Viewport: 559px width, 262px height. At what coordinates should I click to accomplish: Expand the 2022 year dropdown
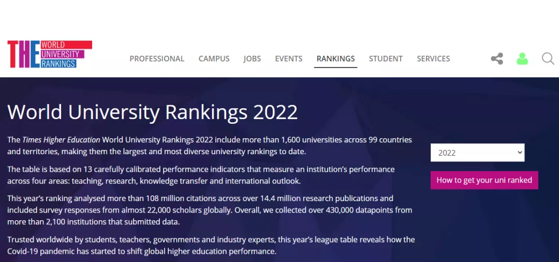point(477,153)
